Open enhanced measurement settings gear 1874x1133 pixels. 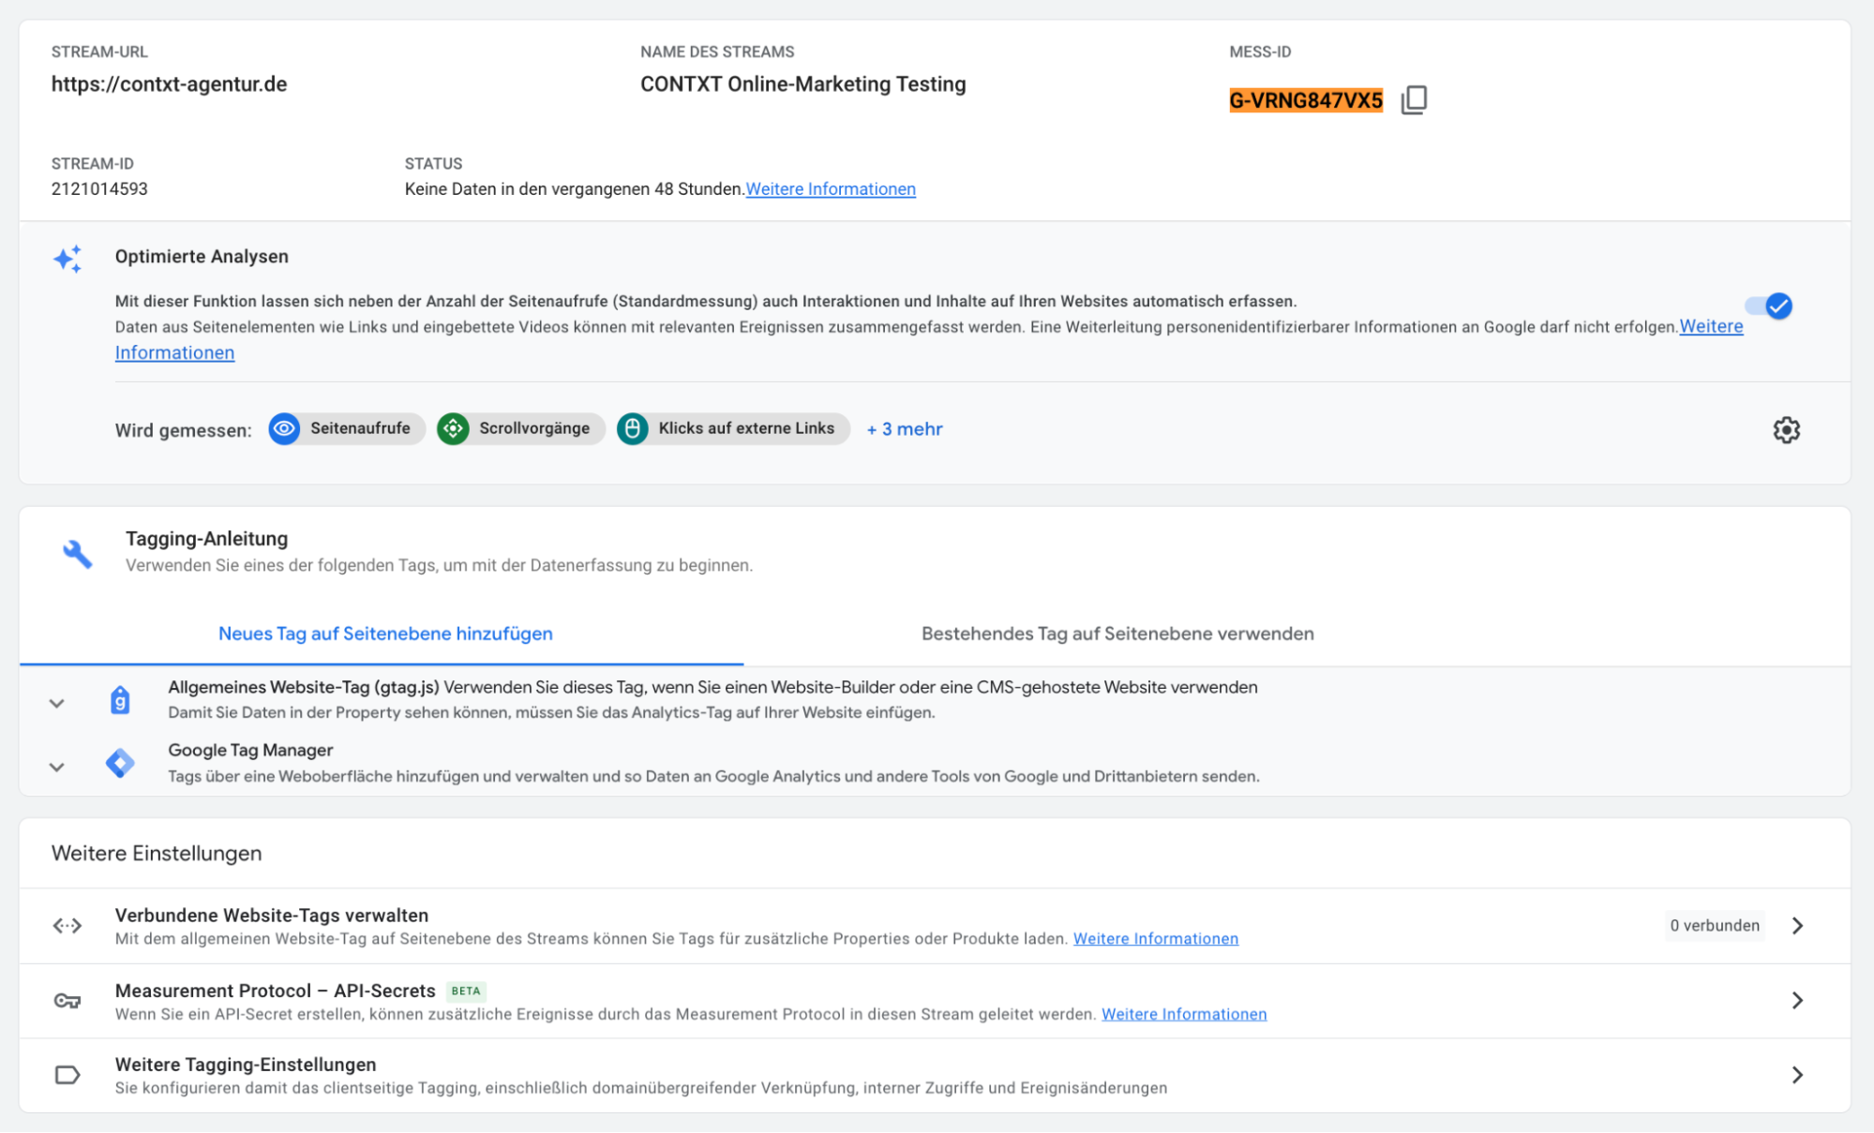pos(1786,429)
